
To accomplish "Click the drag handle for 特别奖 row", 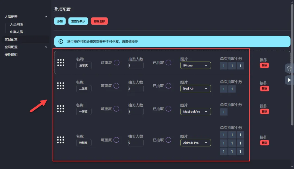I will tap(61, 140).
